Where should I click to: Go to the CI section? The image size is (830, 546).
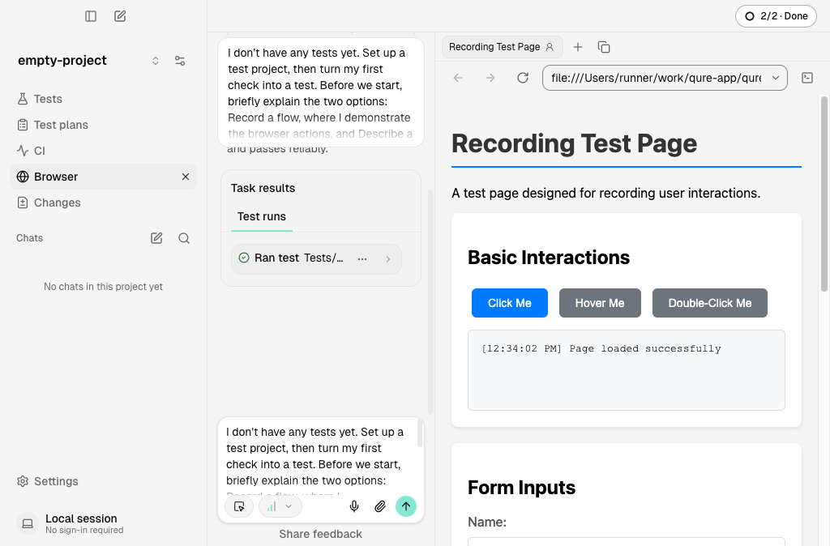point(103,151)
